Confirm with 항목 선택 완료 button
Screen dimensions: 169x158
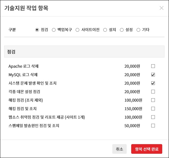(147, 149)
